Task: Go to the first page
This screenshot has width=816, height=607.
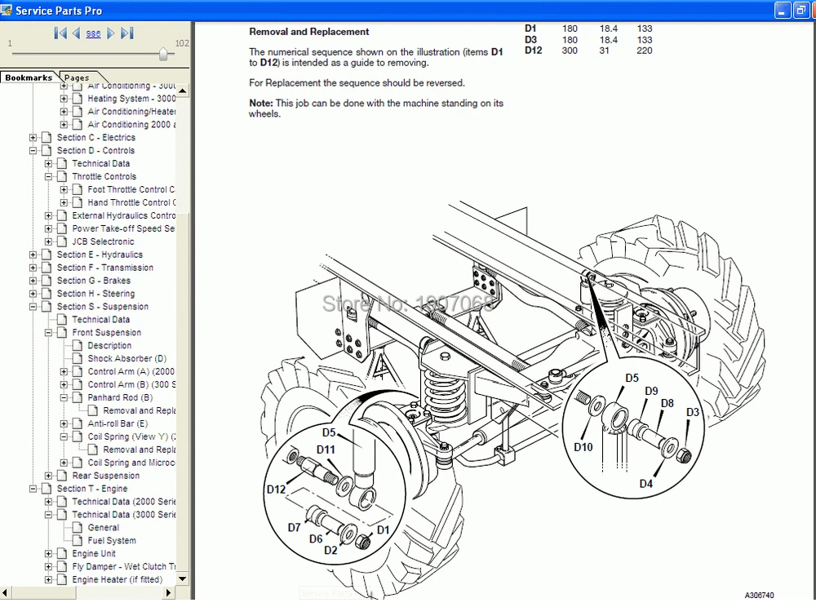Action: pos(60,33)
